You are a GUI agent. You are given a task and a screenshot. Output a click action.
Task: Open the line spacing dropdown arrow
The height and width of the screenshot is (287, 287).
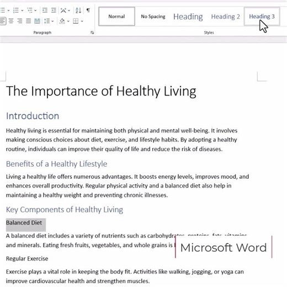point(52,21)
